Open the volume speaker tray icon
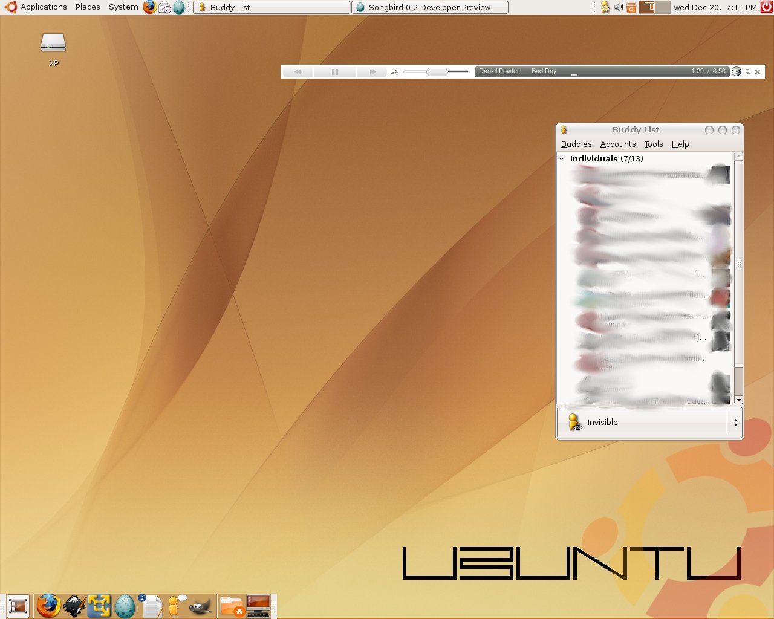This screenshot has width=774, height=619. click(619, 7)
